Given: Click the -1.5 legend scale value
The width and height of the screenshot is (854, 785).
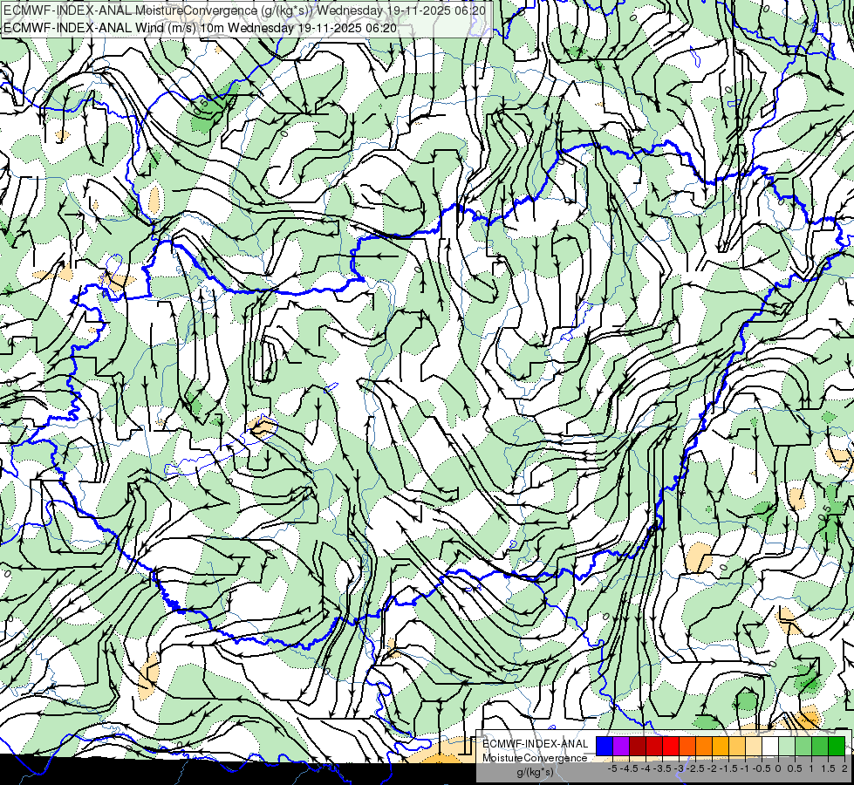Looking at the screenshot, I should click(x=728, y=768).
